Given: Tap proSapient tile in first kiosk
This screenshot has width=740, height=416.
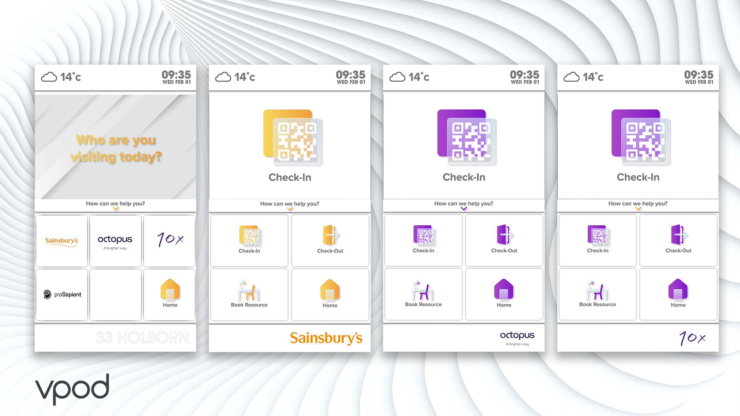Looking at the screenshot, I should [62, 295].
